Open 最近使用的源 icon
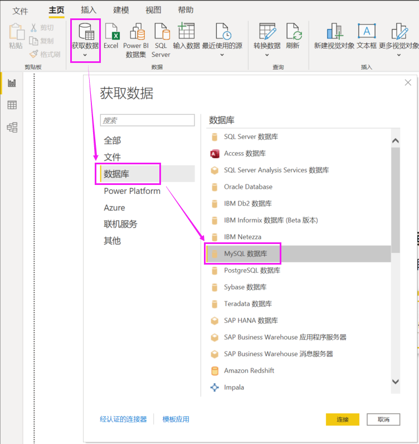 point(223,31)
